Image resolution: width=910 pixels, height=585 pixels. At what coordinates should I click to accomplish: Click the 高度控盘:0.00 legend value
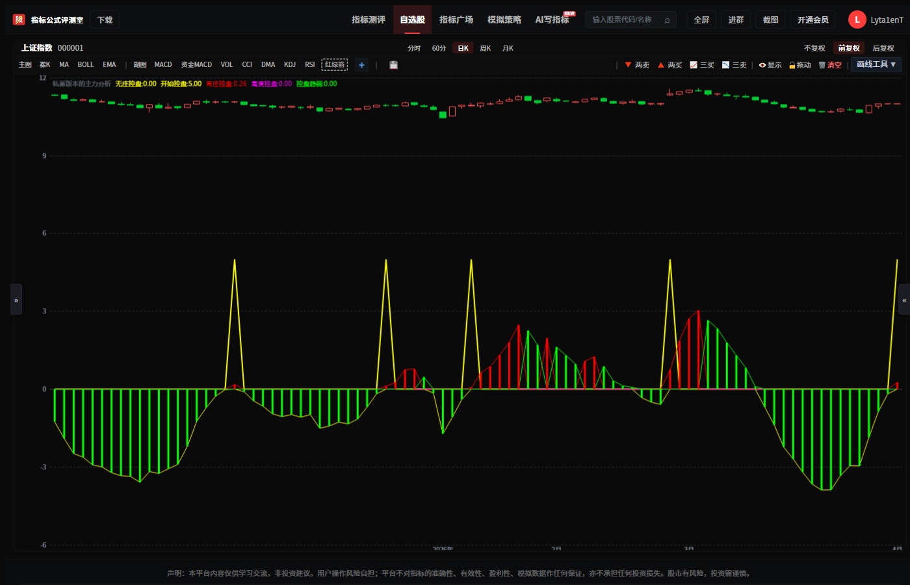click(x=272, y=84)
